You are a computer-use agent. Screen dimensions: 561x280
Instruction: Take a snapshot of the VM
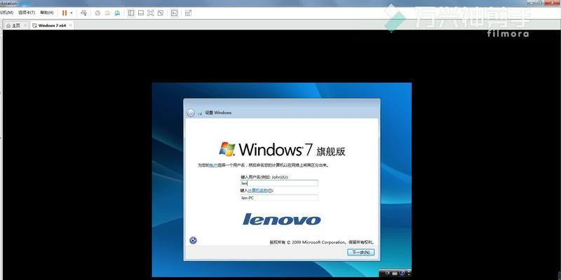tap(97, 13)
